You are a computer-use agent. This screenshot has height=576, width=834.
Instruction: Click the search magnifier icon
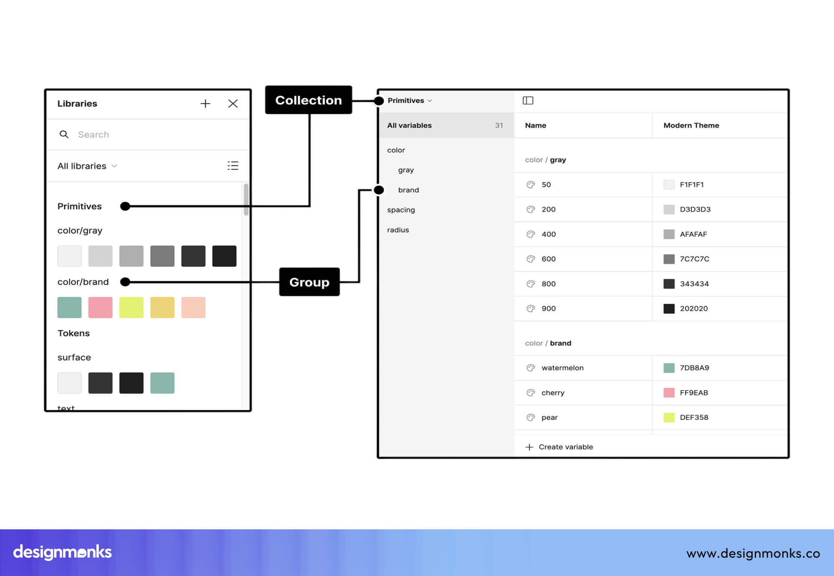pyautogui.click(x=64, y=134)
